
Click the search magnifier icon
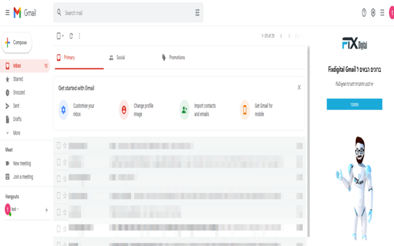(59, 12)
